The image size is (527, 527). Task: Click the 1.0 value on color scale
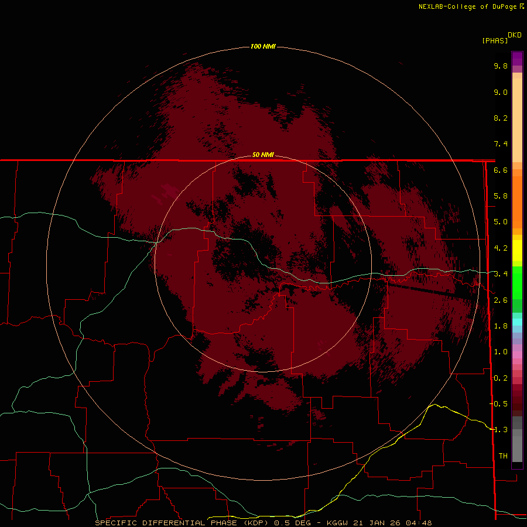point(501,352)
